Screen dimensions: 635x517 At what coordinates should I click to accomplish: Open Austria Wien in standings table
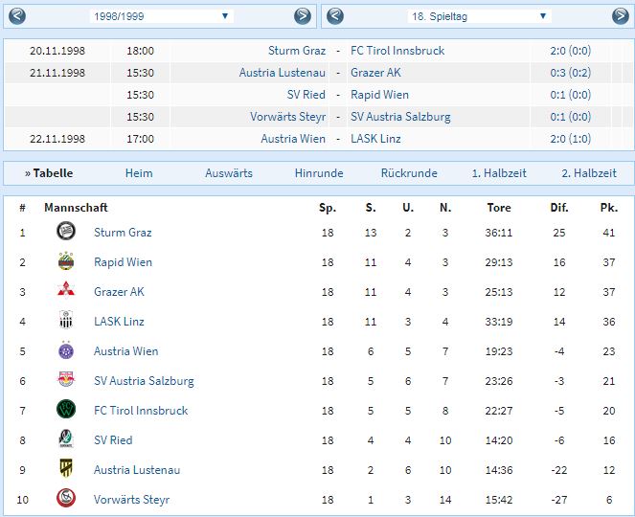pos(126,351)
